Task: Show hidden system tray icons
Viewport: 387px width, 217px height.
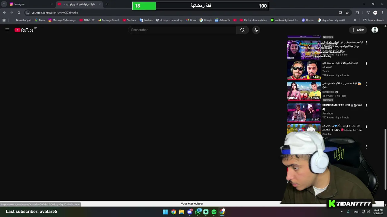Action: click(342, 212)
